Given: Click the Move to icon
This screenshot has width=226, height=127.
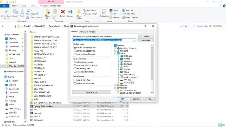Looking at the screenshot, I should [x=48, y=12].
